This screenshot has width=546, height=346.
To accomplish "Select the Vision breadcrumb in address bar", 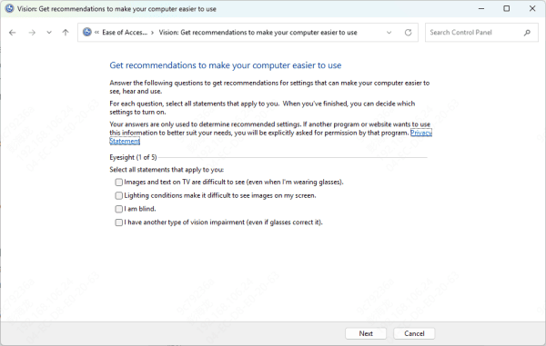I will (x=258, y=33).
